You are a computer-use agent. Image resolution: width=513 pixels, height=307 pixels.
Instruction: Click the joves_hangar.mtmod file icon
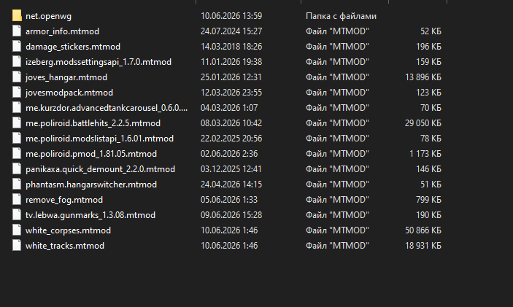pyautogui.click(x=17, y=77)
